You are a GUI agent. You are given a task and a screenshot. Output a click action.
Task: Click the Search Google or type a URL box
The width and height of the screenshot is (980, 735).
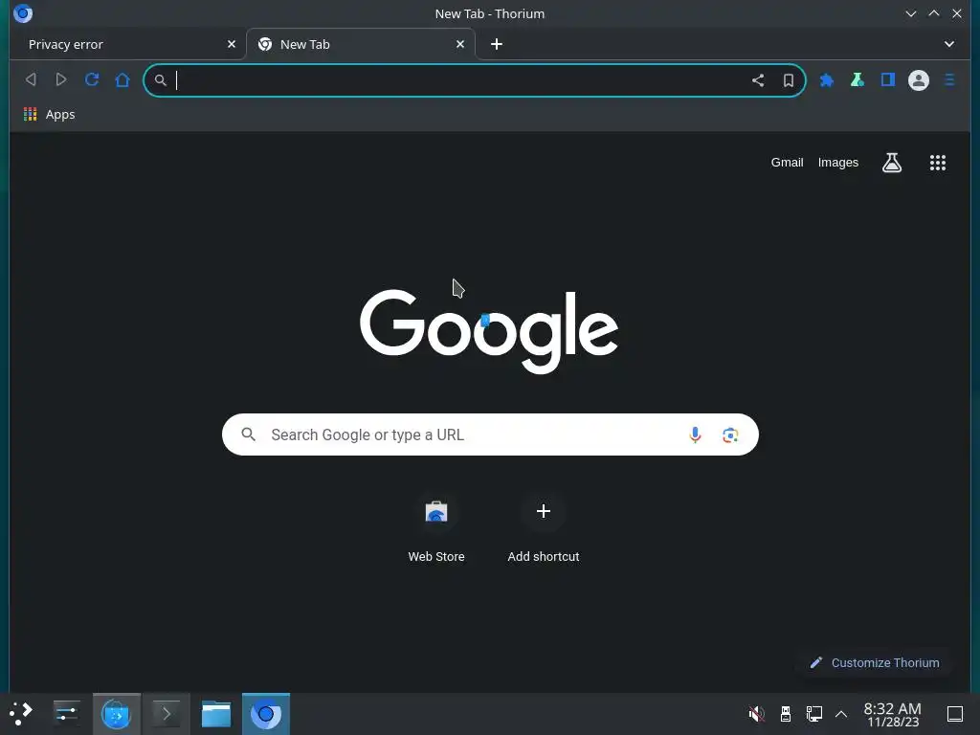[x=490, y=434]
